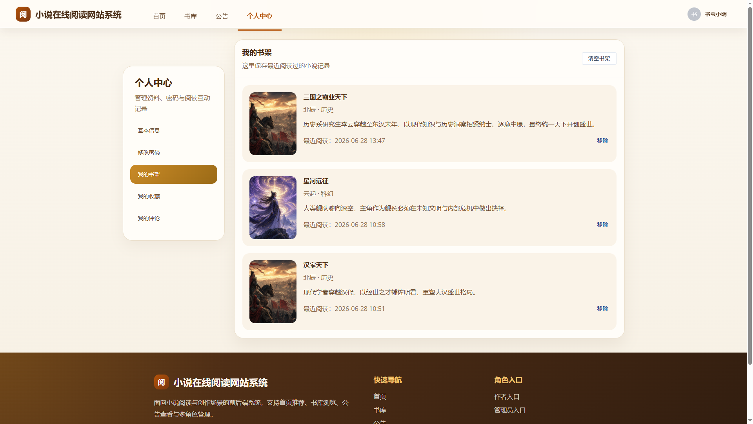Viewport: 753px width, 424px height.
Task: Open footer quick link 首页
Action: point(380,397)
